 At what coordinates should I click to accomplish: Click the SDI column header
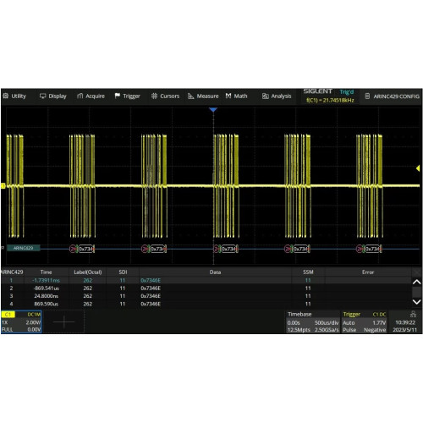(x=123, y=272)
